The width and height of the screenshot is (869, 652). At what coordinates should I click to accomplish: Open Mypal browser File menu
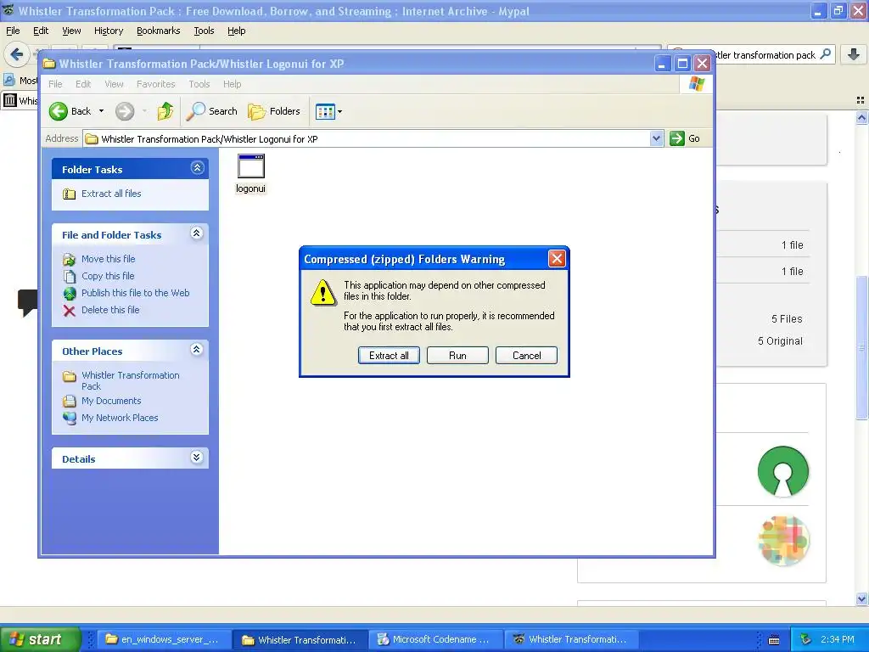(13, 31)
